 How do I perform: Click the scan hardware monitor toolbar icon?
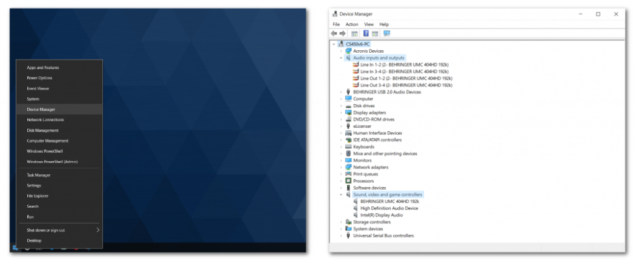[x=386, y=33]
